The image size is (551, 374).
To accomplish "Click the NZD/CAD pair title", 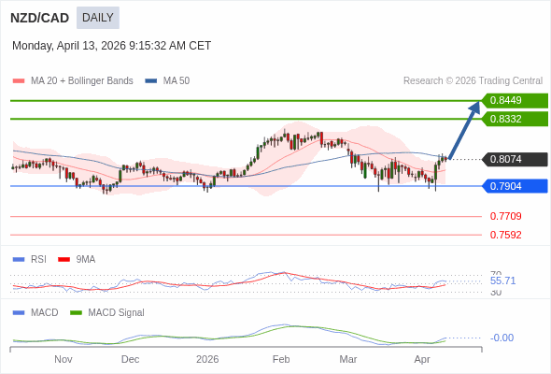I will pos(40,18).
